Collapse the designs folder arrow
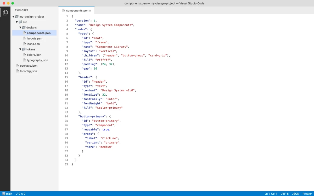The image size is (314, 196). pyautogui.click(x=20, y=27)
